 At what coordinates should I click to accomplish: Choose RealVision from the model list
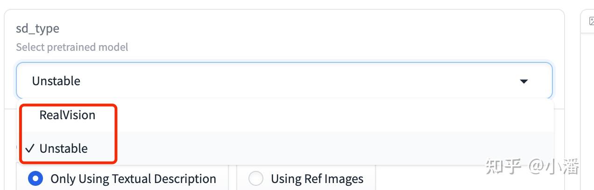point(67,115)
